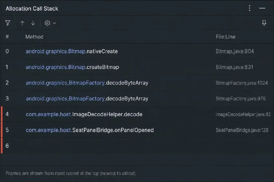Select frame 1 Bitmap.createBitmap
274x182 pixels.
pyautogui.click(x=137, y=67)
